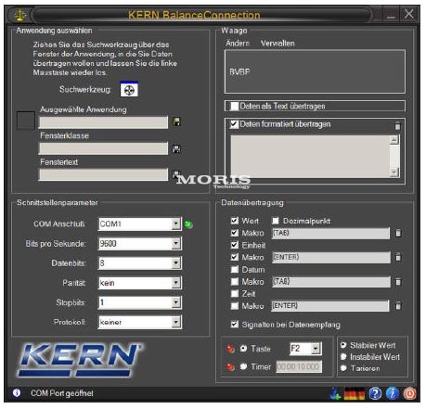This screenshot has width=426, height=409.
Task: Click the COM Port geöffnet status text
Action: (62, 393)
